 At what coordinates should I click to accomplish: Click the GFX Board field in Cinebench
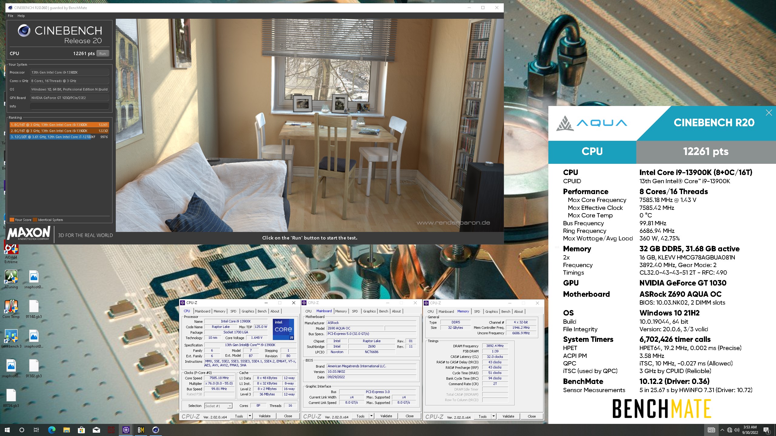point(69,98)
